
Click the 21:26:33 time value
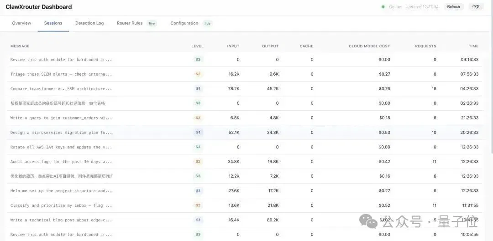469,118
